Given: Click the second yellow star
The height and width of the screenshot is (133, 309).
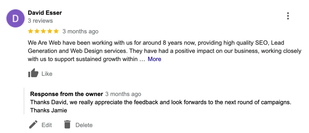Looking at the screenshot, I should [37, 31].
